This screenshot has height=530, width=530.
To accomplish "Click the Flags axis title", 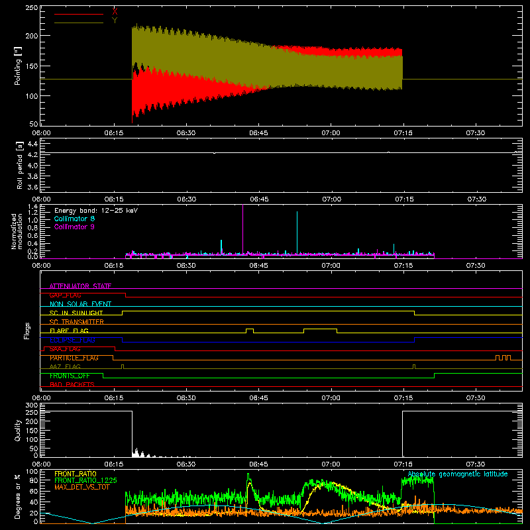I will 26,331.
